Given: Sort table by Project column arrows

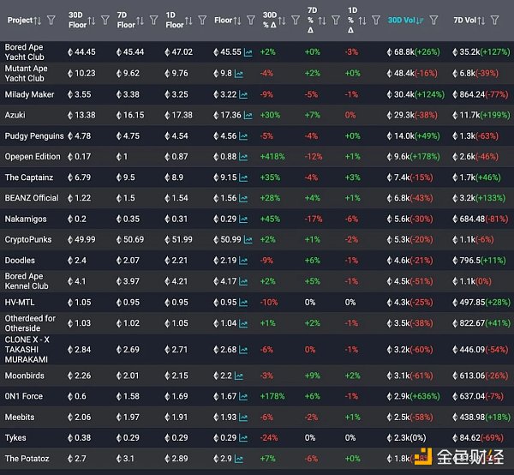Looking at the screenshot, I should point(38,21).
